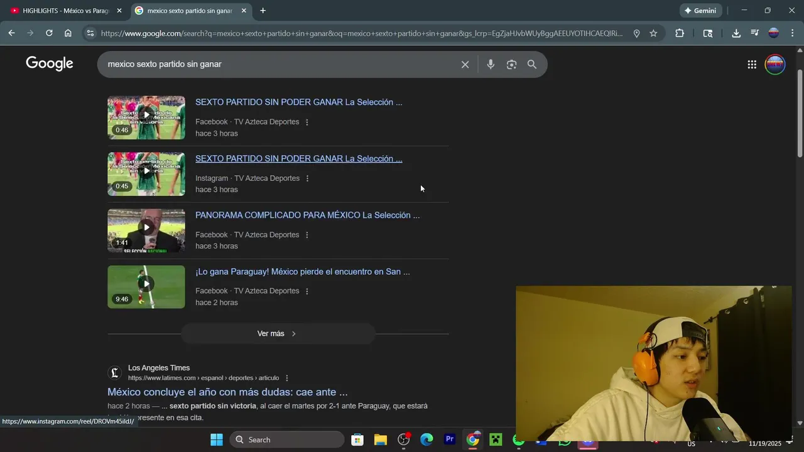Open OBS Studio from the taskbar

click(404, 439)
